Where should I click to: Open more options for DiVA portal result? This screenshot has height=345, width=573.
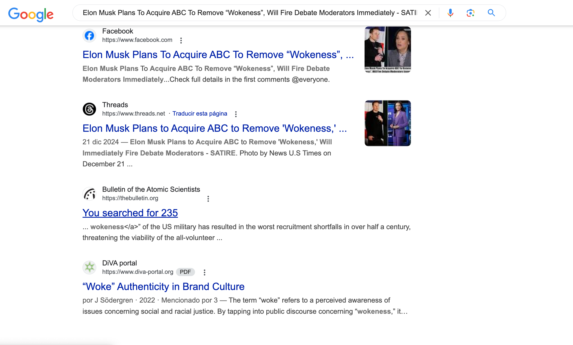point(205,272)
